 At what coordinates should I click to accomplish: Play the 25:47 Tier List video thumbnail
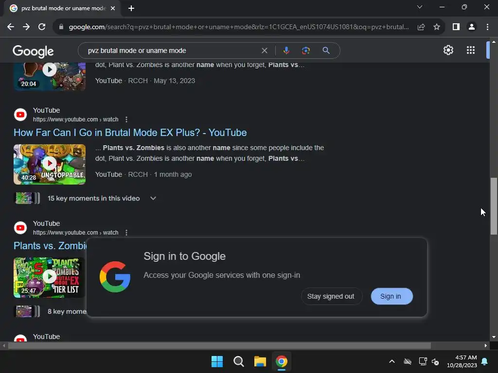tap(50, 277)
